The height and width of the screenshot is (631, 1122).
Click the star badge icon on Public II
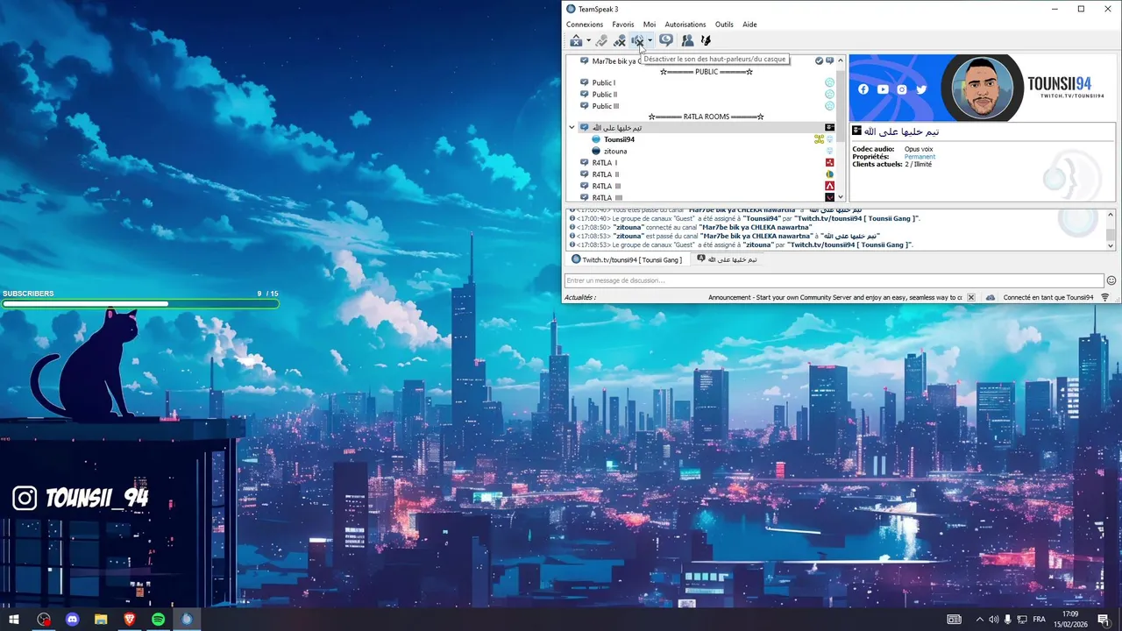point(829,94)
